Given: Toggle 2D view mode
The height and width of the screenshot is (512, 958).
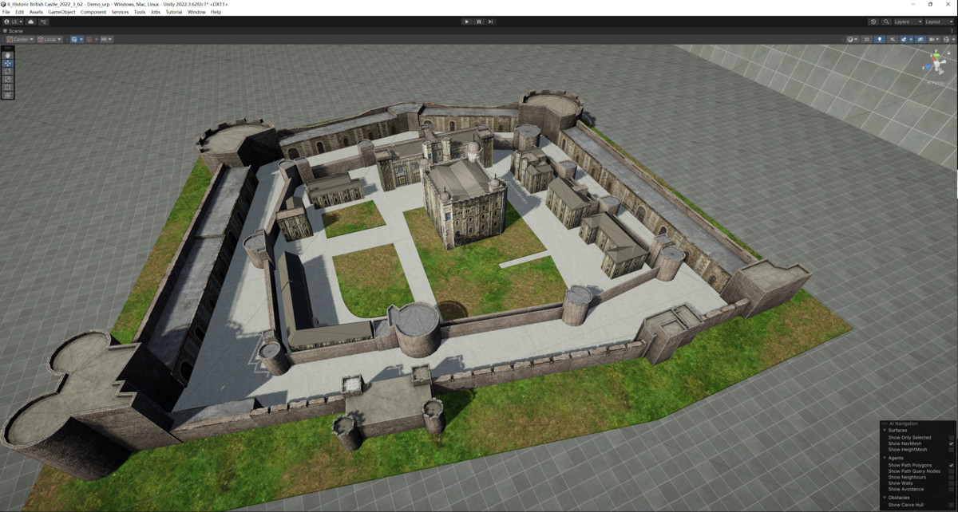Looking at the screenshot, I should pyautogui.click(x=867, y=39).
